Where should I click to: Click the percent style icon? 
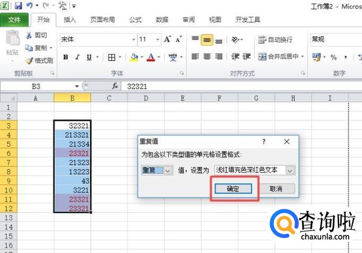point(333,57)
